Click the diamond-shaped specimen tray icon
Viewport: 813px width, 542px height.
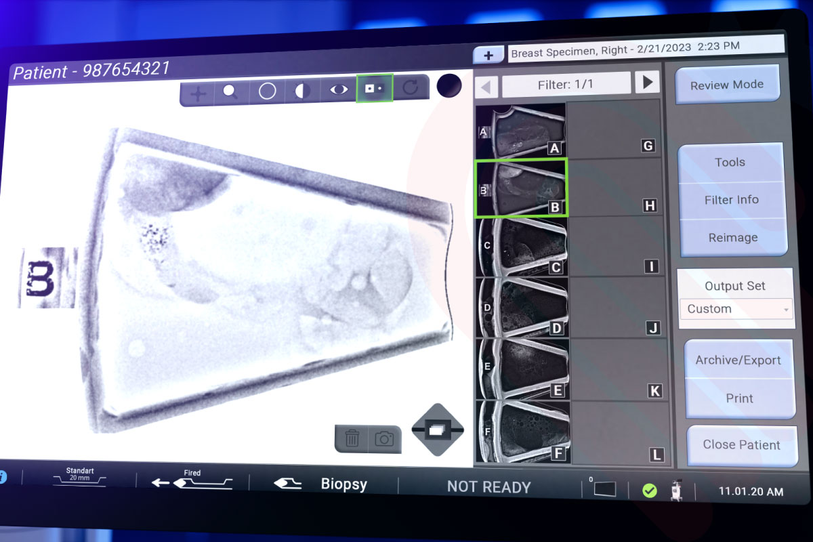pos(438,430)
